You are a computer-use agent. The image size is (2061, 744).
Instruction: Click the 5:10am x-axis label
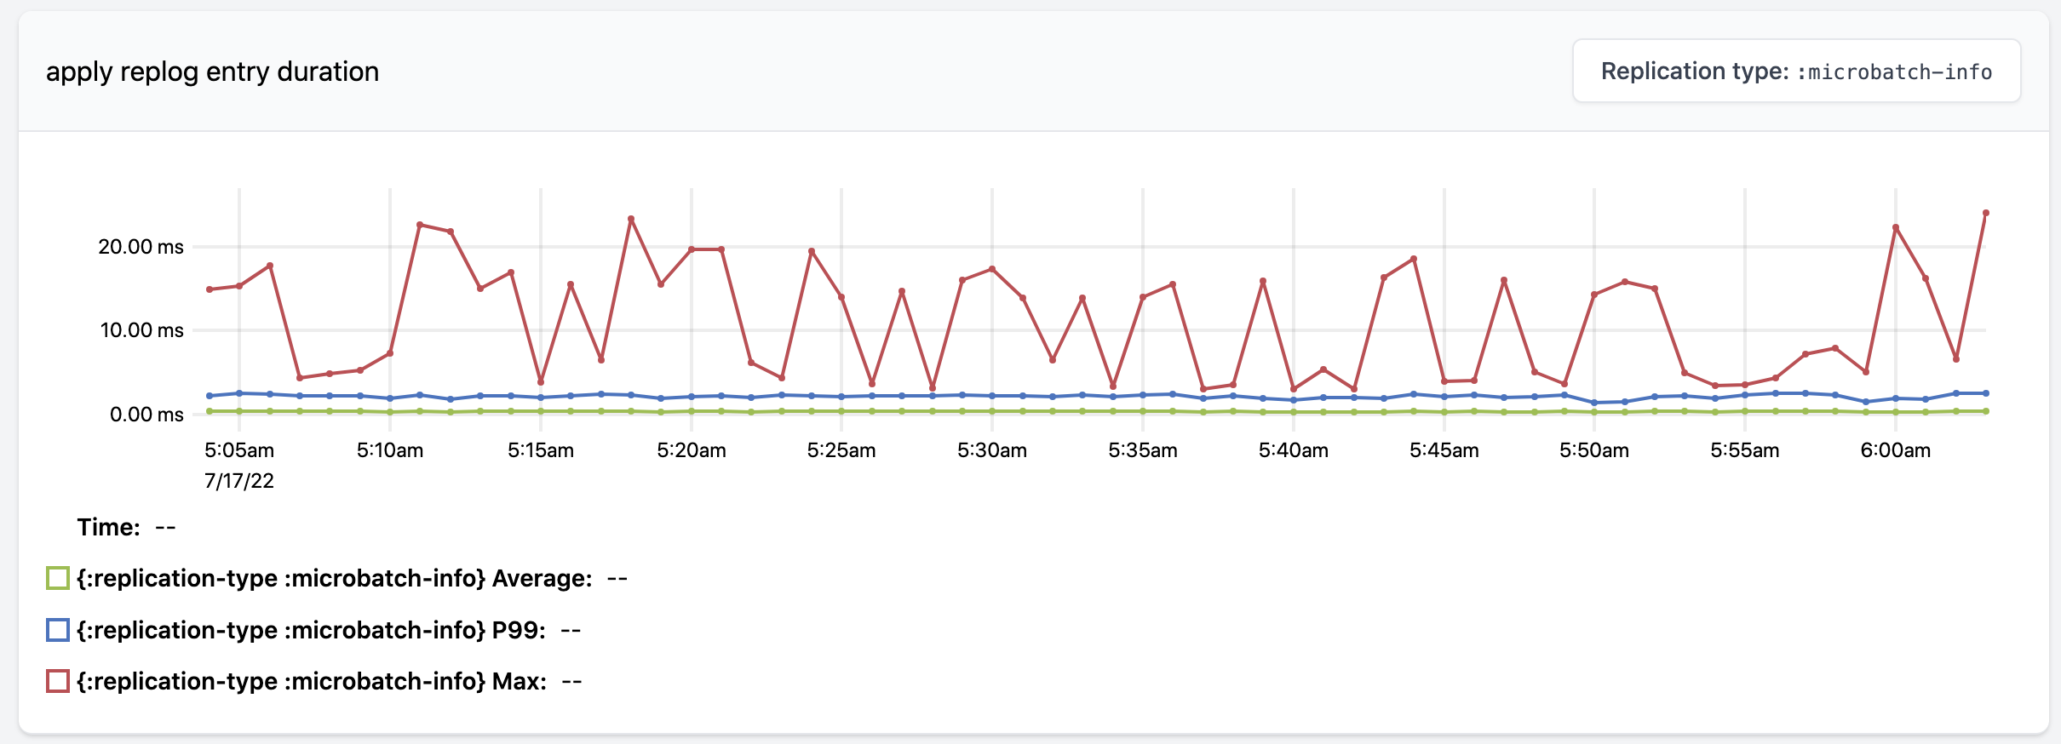tap(390, 450)
